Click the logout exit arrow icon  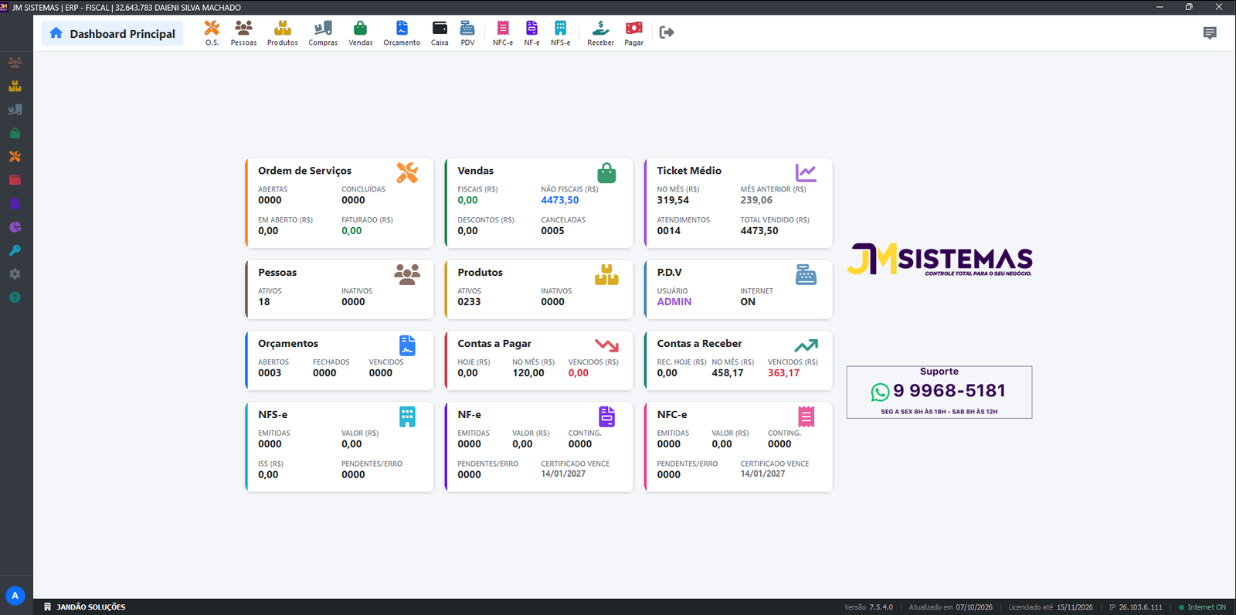(x=667, y=32)
